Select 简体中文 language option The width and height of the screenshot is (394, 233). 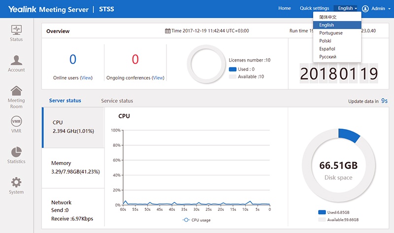click(337, 17)
